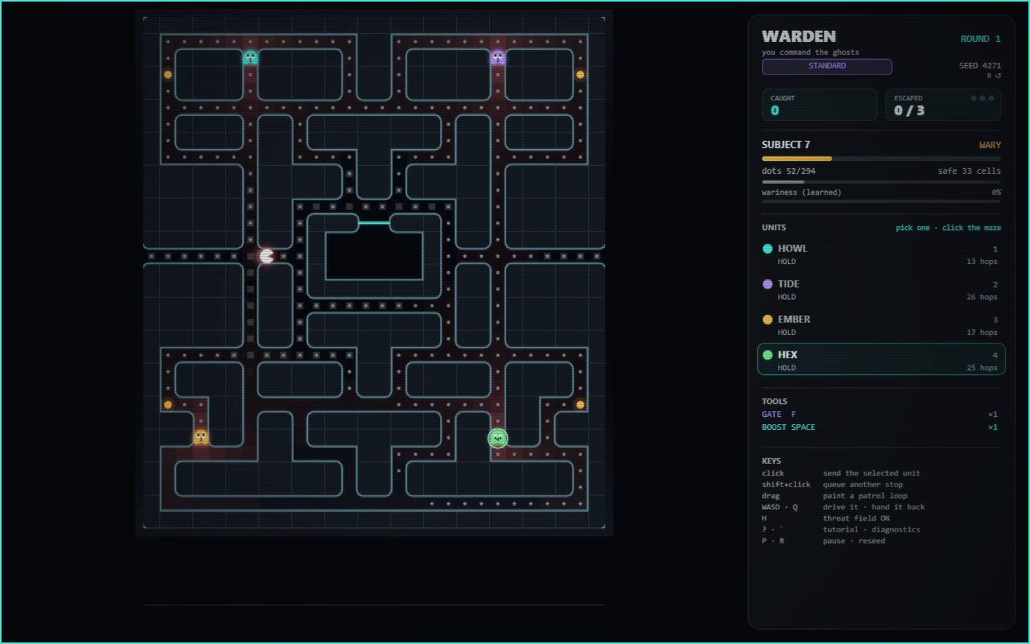Image resolution: width=1030 pixels, height=644 pixels.
Task: Click the green dot beside HEX
Action: [768, 355]
